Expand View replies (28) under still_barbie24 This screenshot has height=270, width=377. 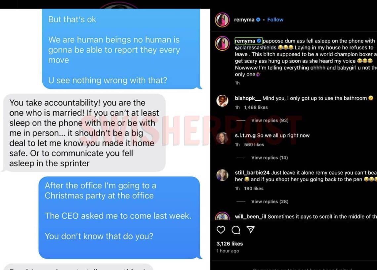click(270, 201)
